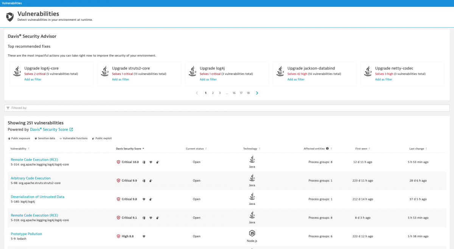
Task: Click the Node.js icon beside Prototype Pollution
Action: click(x=252, y=234)
